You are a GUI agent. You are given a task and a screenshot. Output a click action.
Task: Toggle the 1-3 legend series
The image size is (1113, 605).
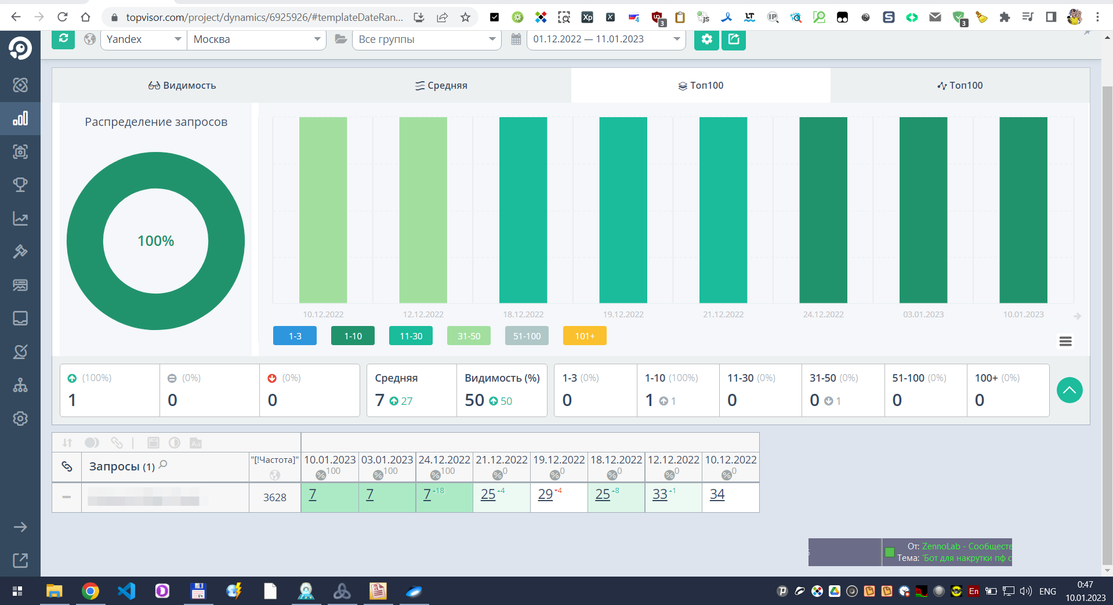pyautogui.click(x=295, y=336)
